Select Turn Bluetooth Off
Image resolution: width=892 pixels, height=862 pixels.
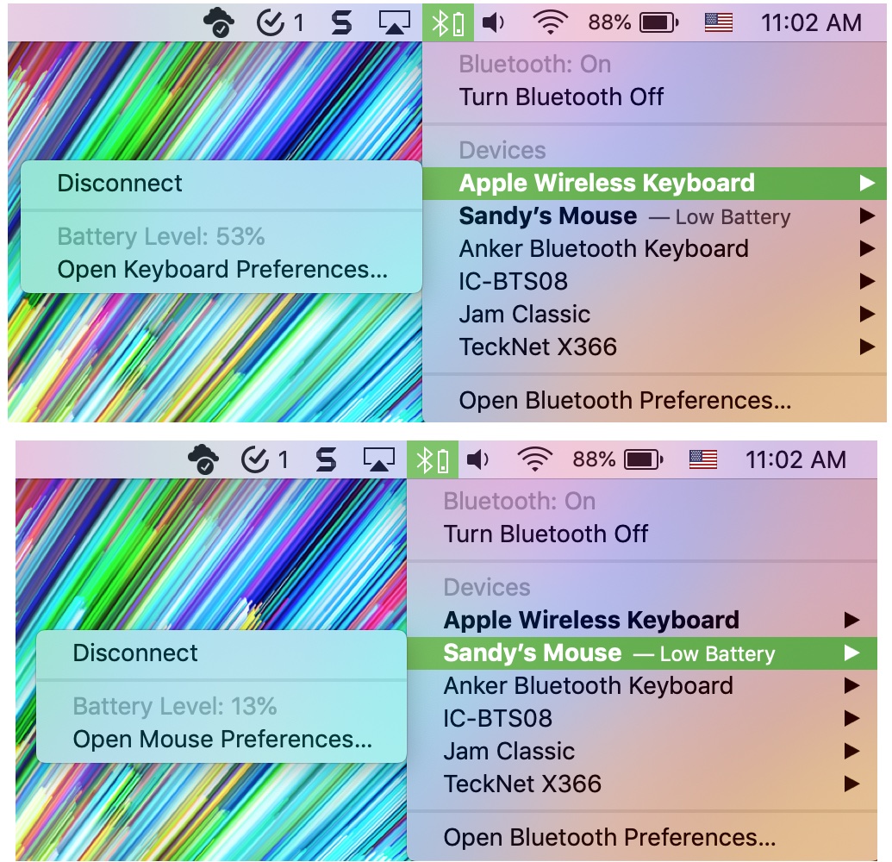click(561, 97)
